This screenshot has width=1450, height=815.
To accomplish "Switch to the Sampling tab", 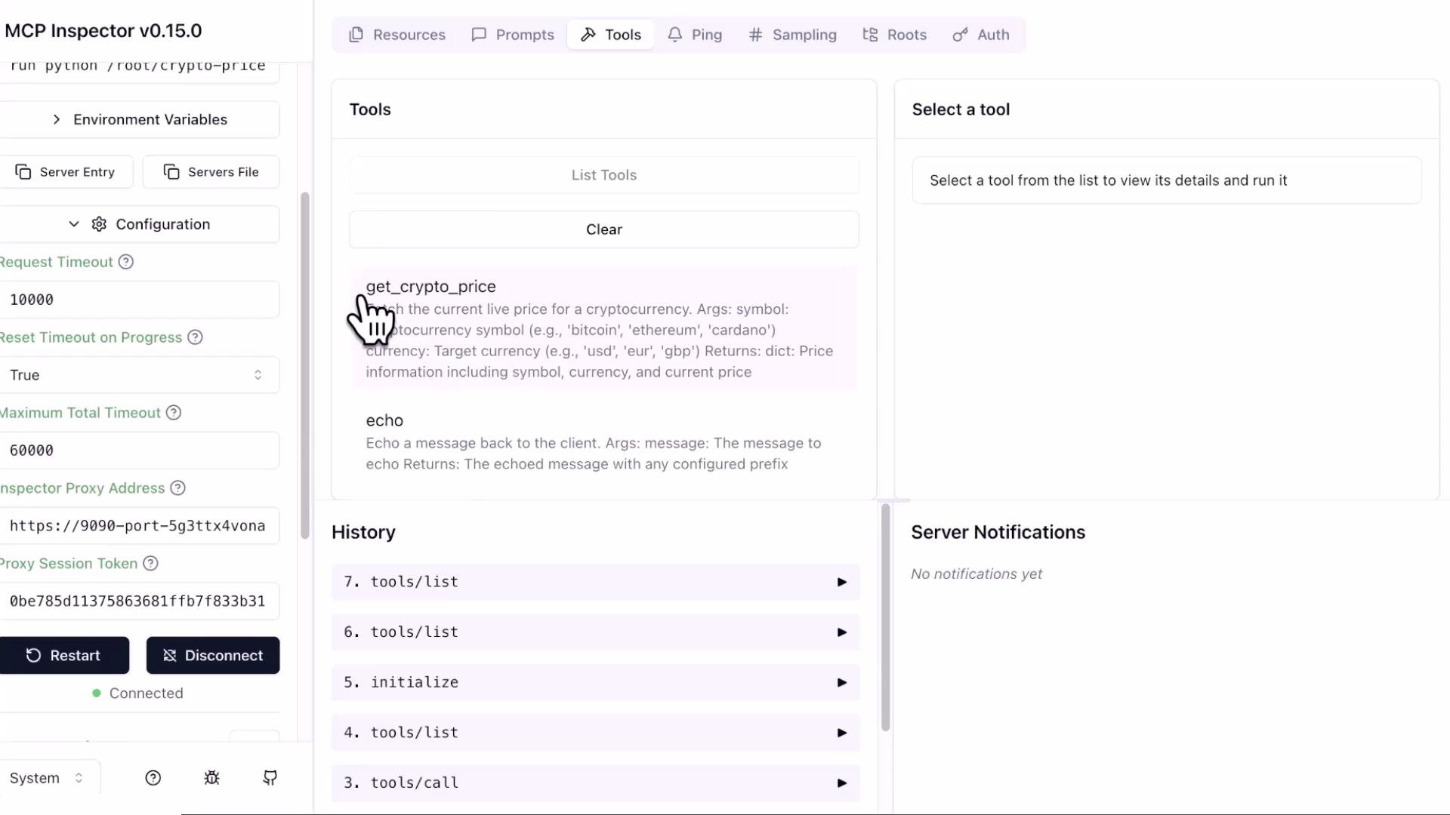I will coord(792,35).
